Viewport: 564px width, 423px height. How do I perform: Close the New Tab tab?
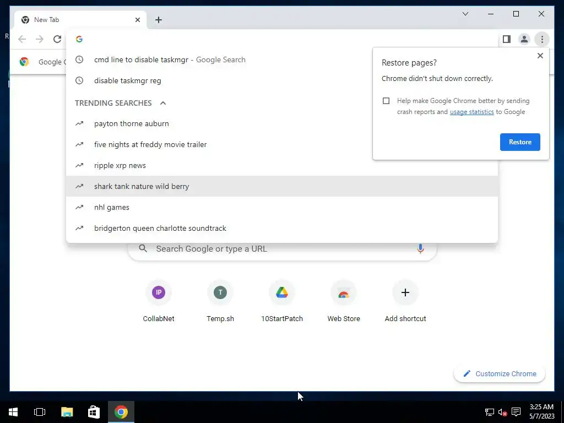[137, 20]
